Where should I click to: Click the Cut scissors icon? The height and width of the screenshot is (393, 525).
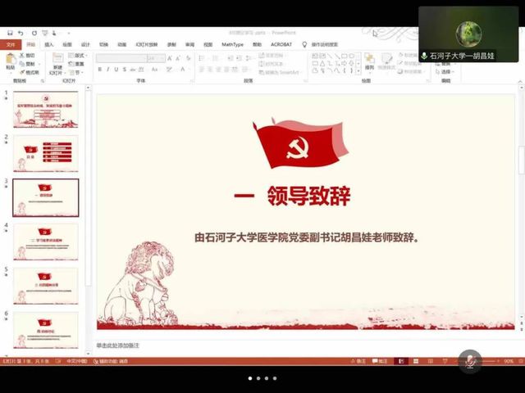point(22,55)
